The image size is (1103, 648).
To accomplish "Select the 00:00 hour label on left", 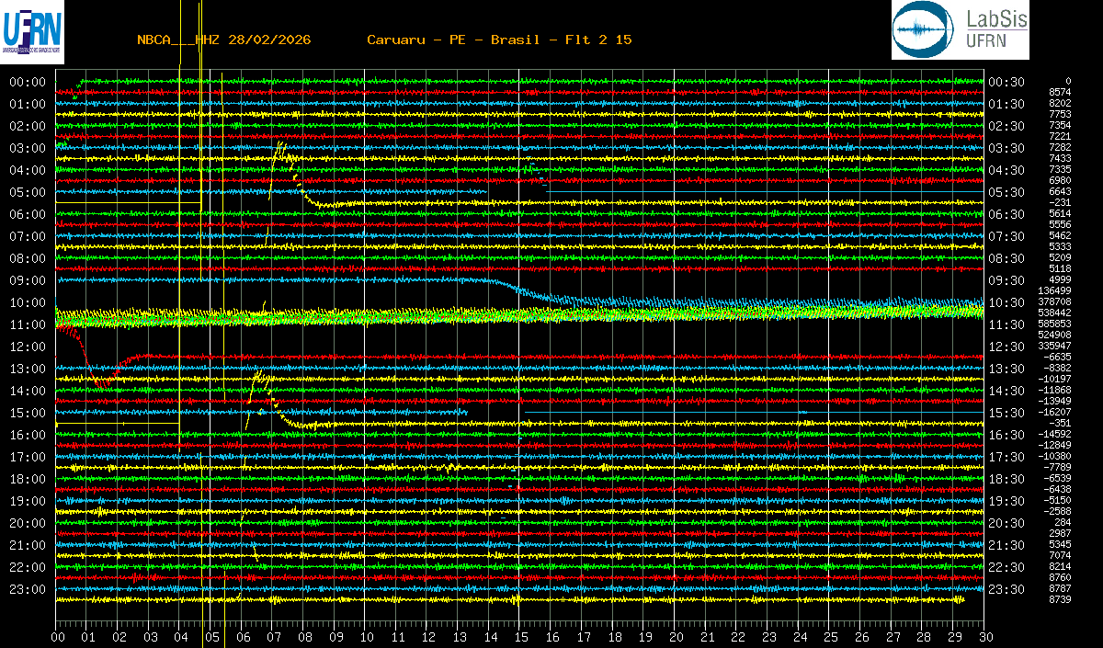I will tap(28, 82).
